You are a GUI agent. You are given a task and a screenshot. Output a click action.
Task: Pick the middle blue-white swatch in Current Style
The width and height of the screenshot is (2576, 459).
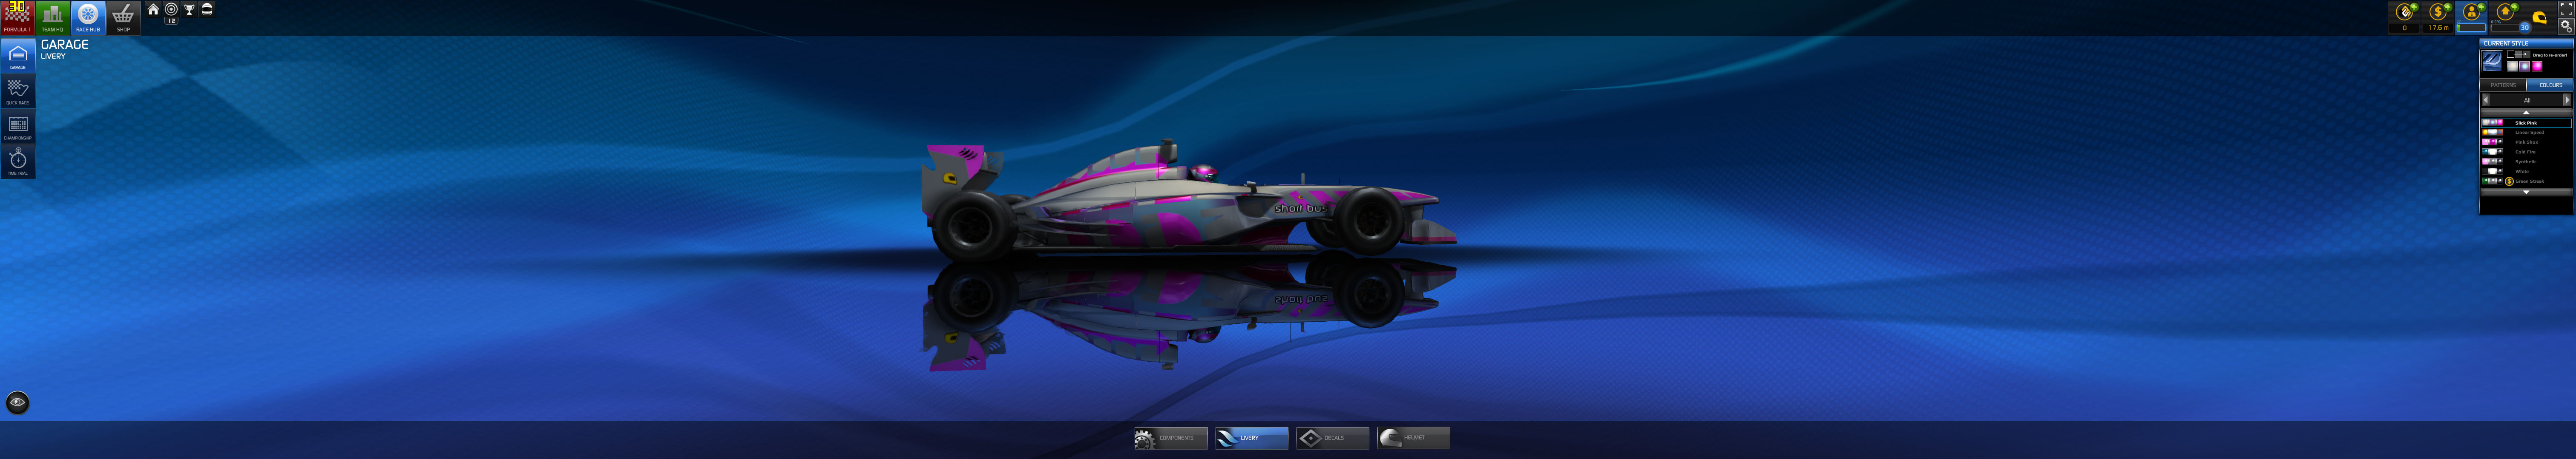(x=2524, y=66)
